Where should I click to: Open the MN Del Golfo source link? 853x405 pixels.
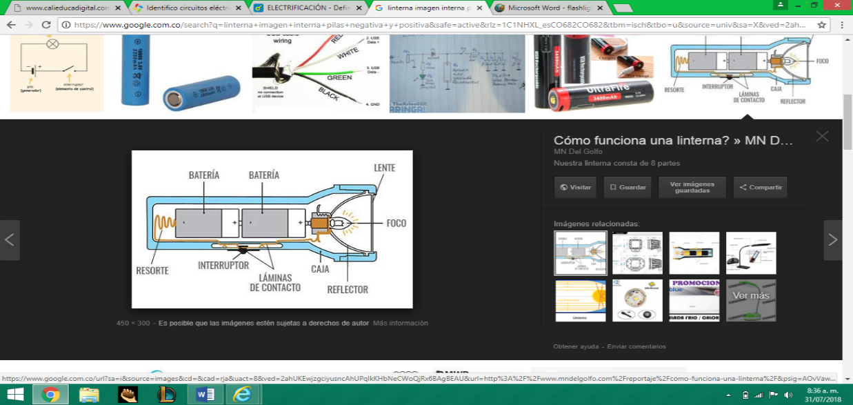point(578,152)
